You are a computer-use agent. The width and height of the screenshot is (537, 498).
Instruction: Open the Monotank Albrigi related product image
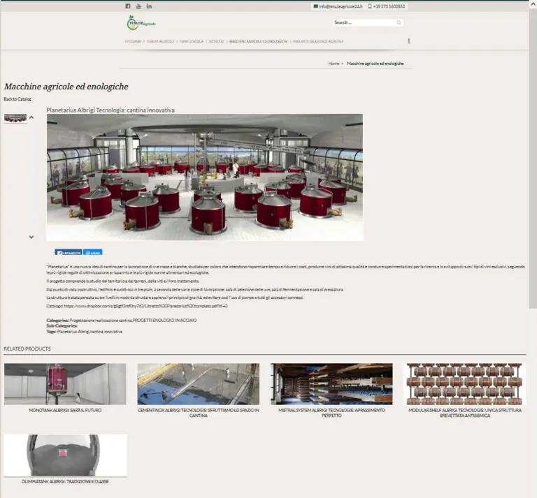pyautogui.click(x=65, y=383)
